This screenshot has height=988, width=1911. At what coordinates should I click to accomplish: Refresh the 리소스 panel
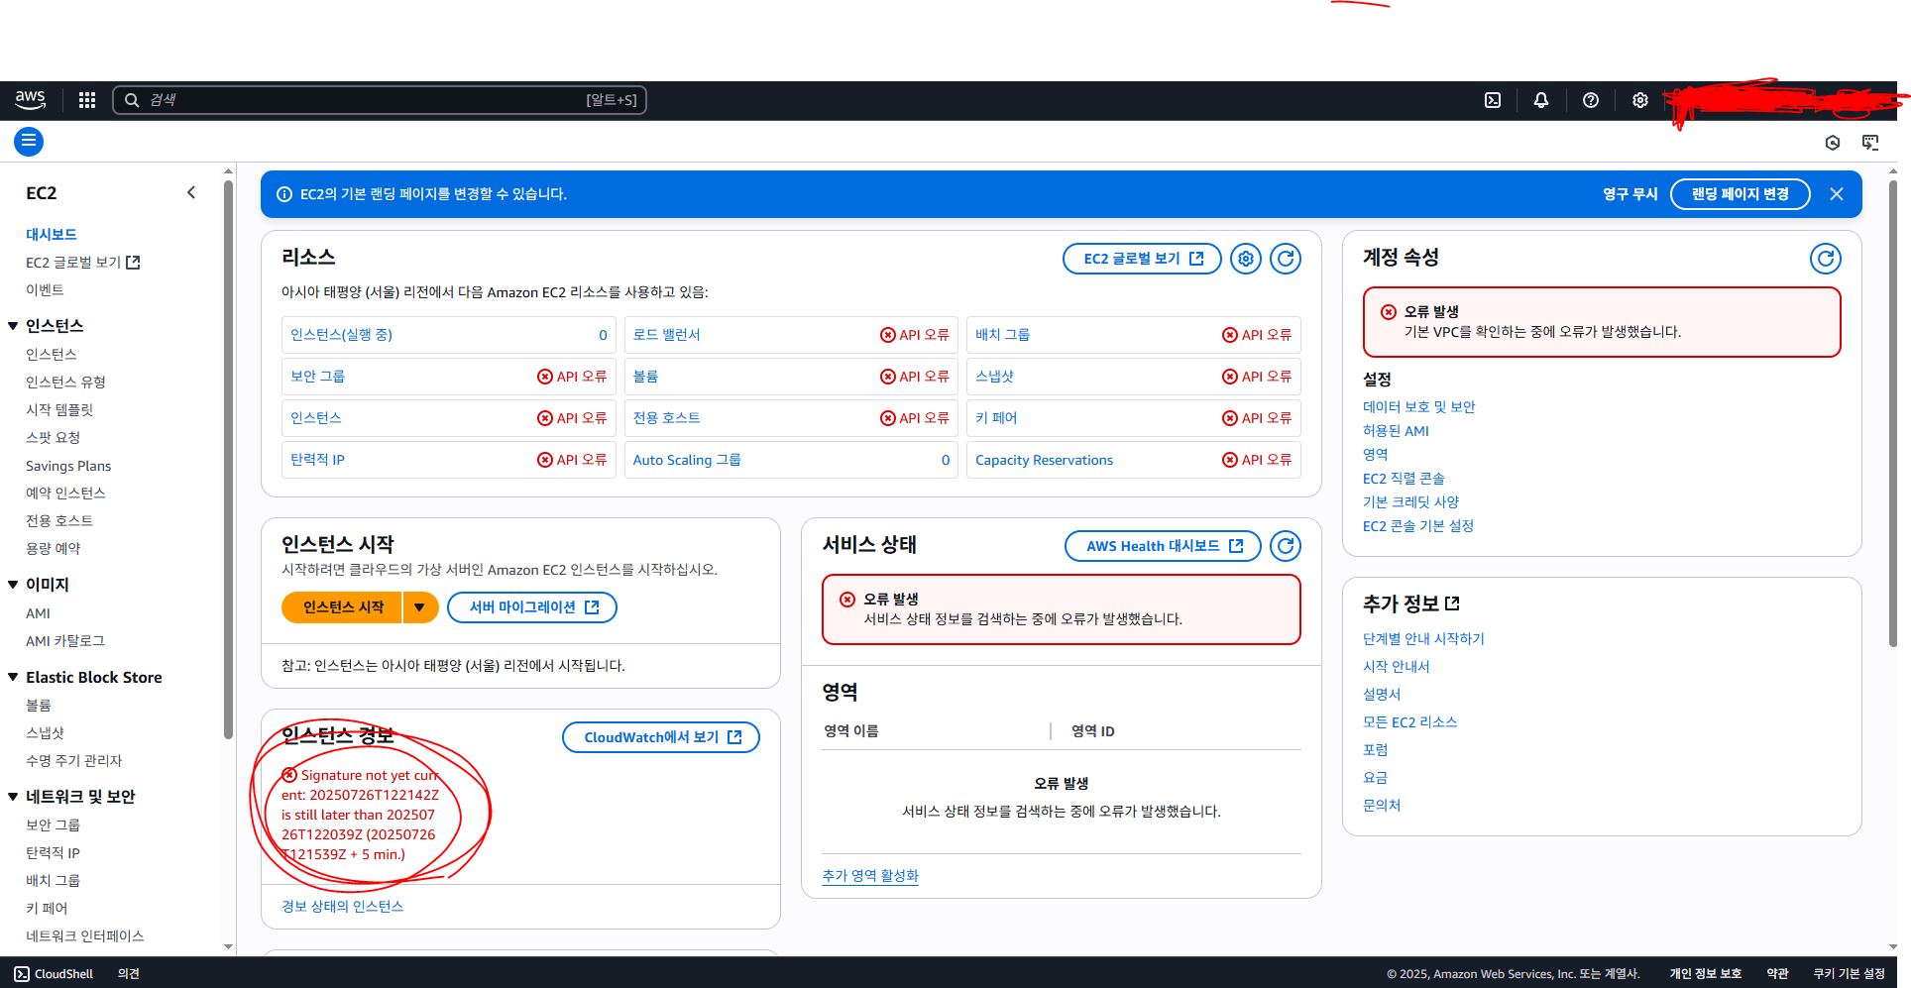[x=1286, y=259]
